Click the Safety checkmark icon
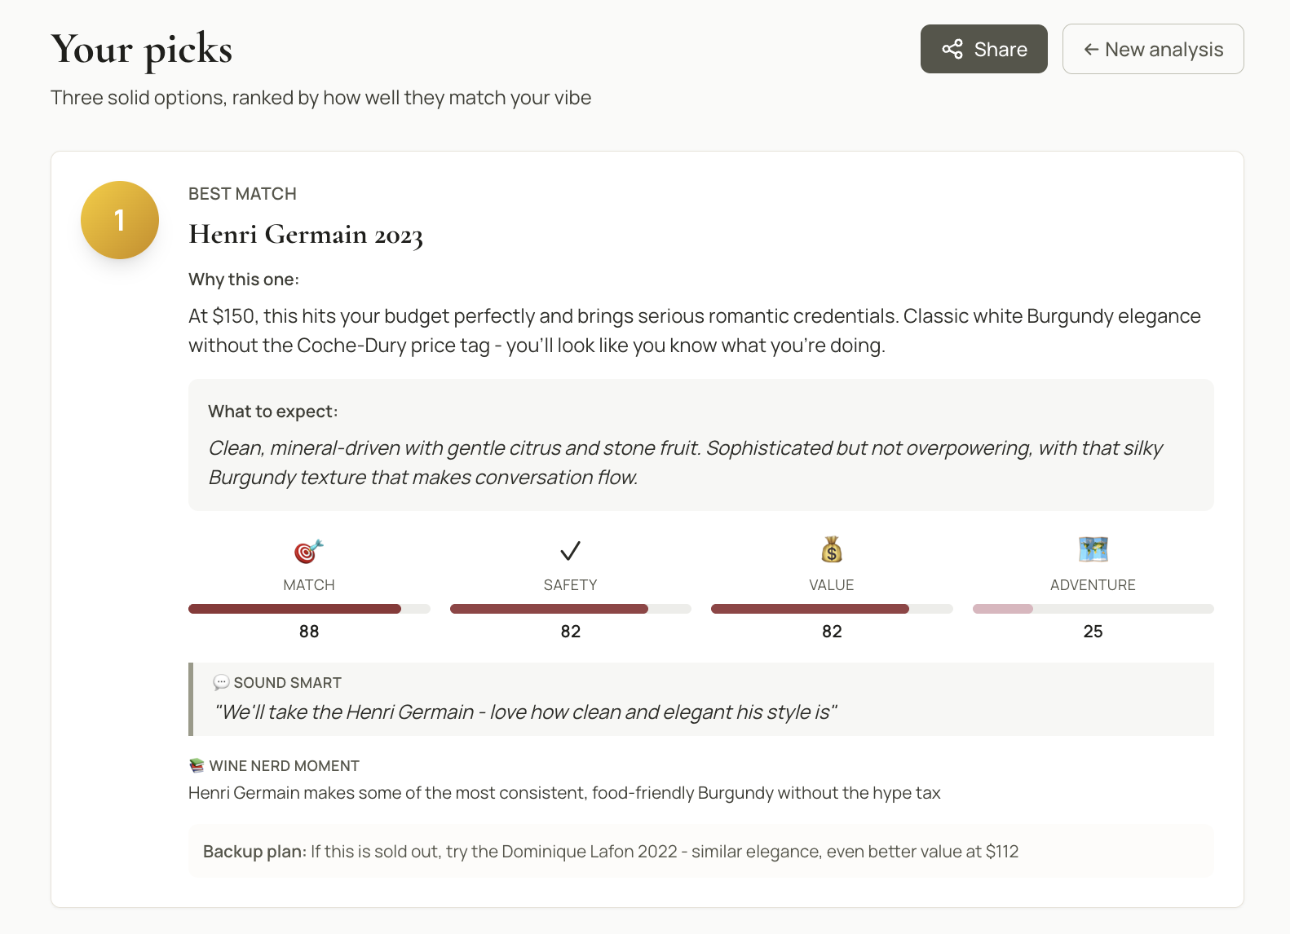Viewport: 1290px width, 934px height. coord(570,551)
